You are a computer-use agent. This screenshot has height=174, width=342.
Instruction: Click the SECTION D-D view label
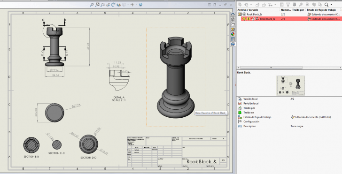88,158
